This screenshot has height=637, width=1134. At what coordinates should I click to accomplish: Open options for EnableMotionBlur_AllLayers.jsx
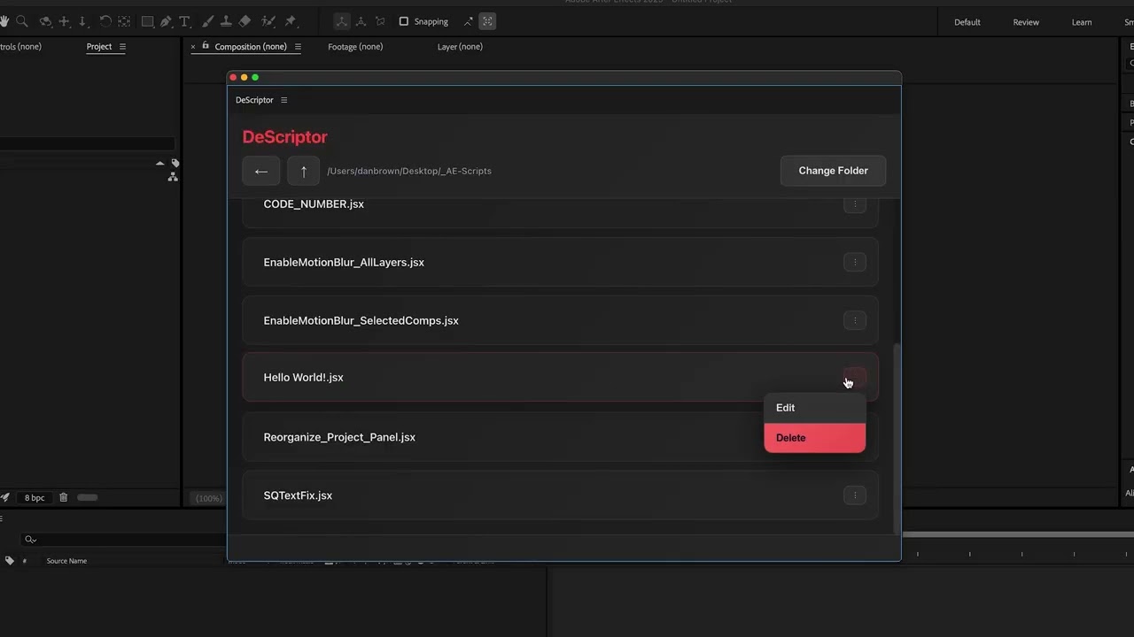click(854, 262)
